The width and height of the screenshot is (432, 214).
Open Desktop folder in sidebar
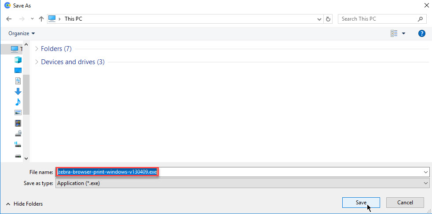click(x=18, y=70)
